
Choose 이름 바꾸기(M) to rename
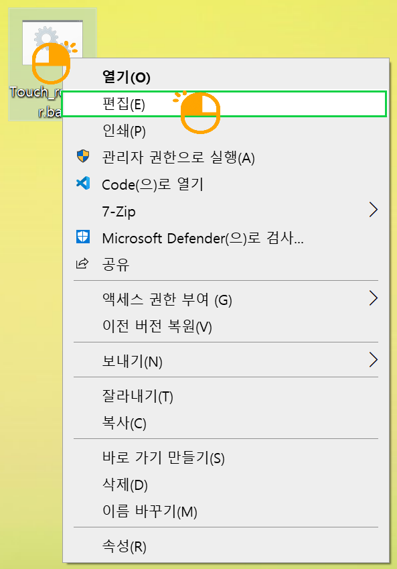[150, 511]
